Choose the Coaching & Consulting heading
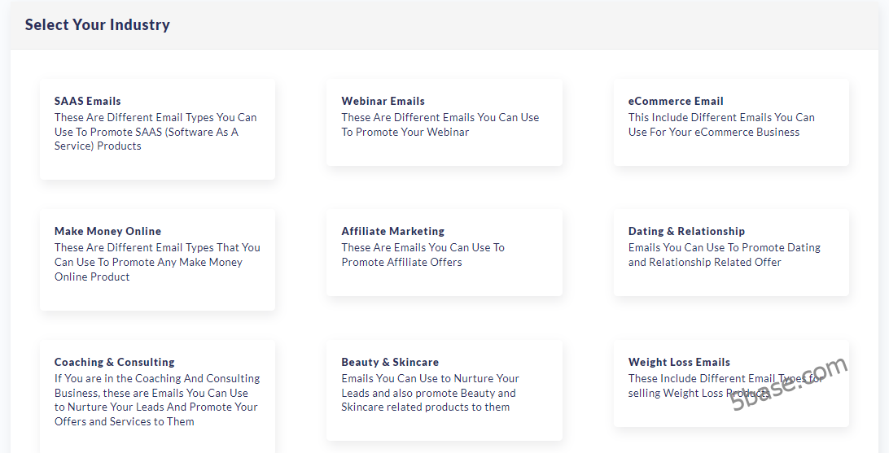Viewport: 889px width, 453px height. [114, 362]
